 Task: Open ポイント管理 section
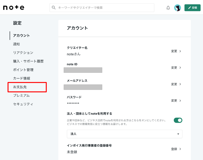(23, 70)
